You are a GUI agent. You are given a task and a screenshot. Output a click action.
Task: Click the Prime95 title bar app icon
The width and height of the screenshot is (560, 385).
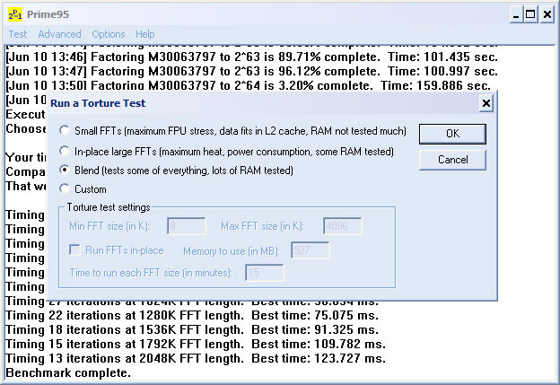point(15,14)
